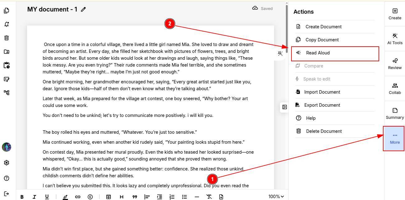Click the highlighter text color tool
The height and width of the screenshot is (200, 405).
pos(65,197)
